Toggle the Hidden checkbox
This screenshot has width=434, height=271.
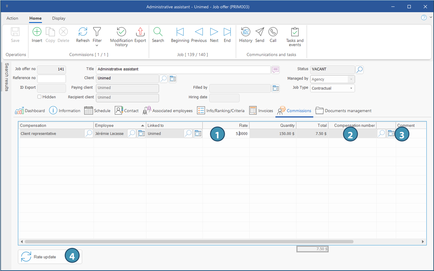pyautogui.click(x=39, y=97)
